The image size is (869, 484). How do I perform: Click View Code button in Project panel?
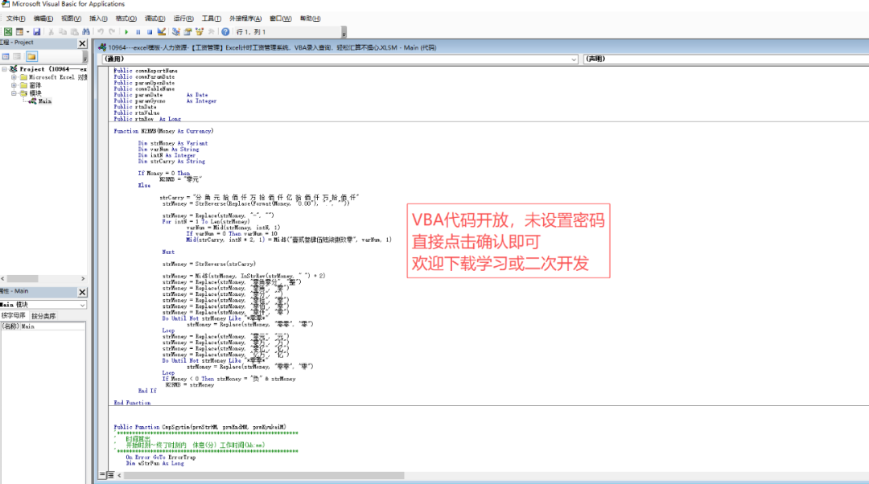(x=6, y=56)
